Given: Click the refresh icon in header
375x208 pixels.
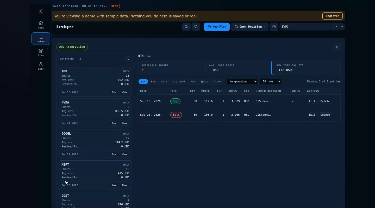Looking at the screenshot, I should coord(196,27).
